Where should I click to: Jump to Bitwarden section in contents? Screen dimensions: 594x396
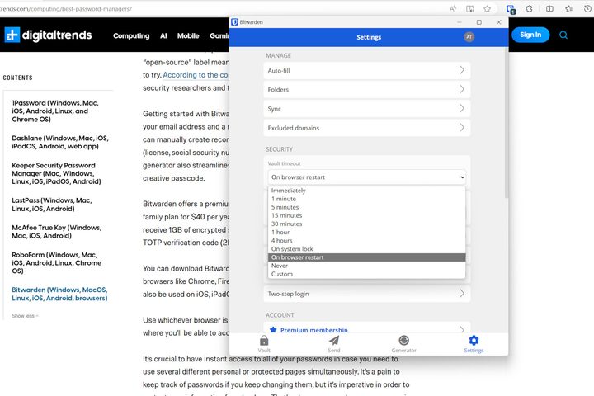point(59,294)
